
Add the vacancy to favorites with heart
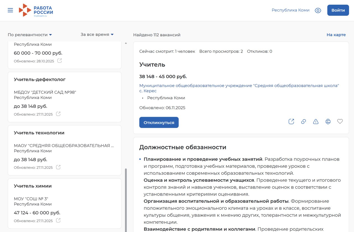340,122
